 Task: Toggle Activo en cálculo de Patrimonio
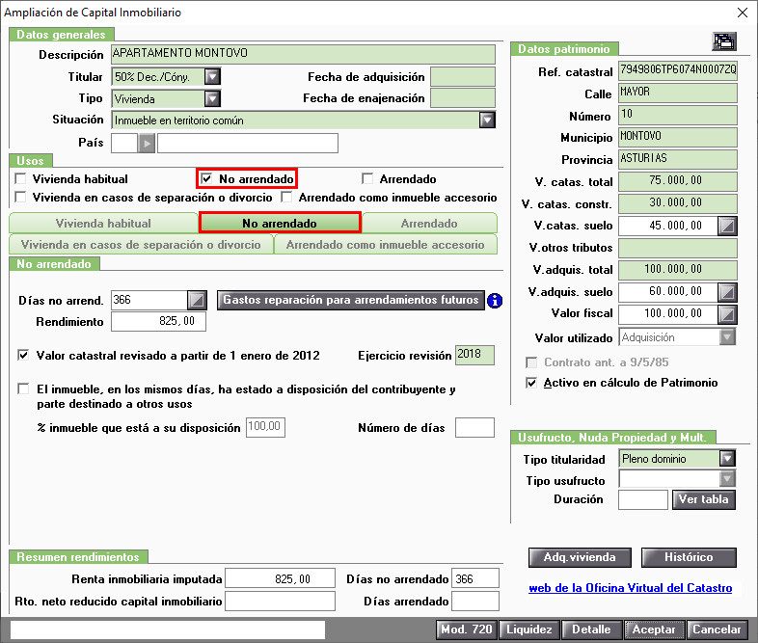pos(531,383)
